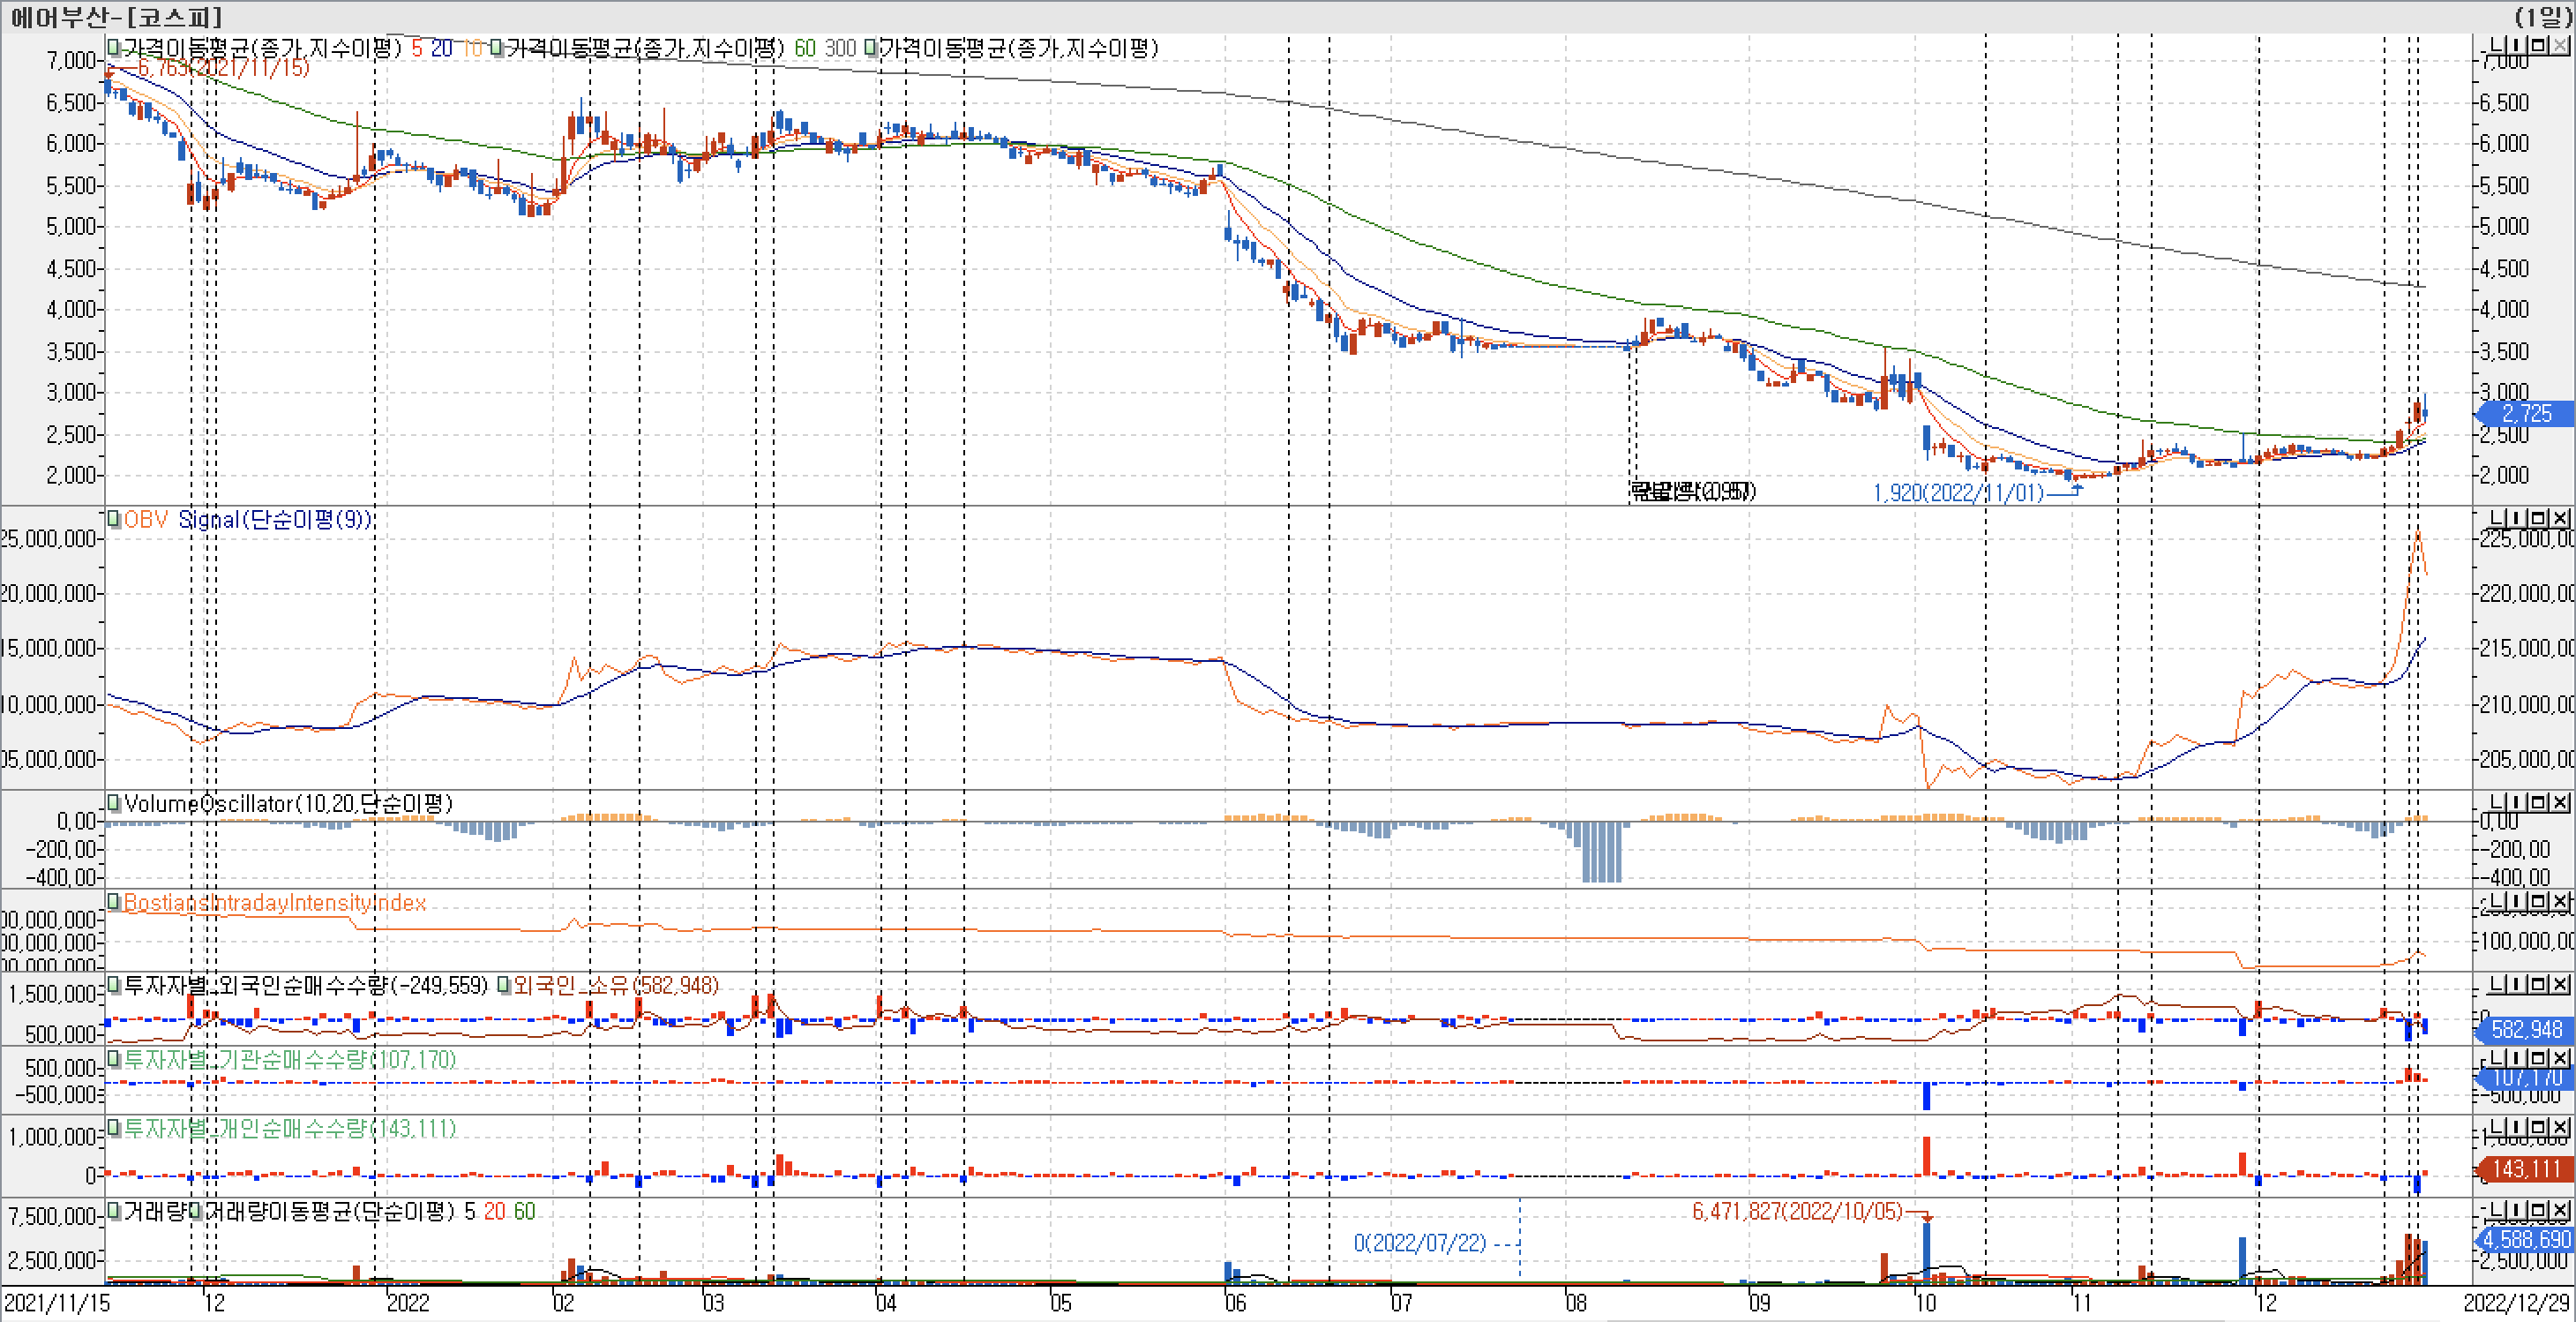Click the L-shaped icon in VolumeOscillator panel
The width and height of the screenshot is (2576, 1322).
click(2497, 802)
